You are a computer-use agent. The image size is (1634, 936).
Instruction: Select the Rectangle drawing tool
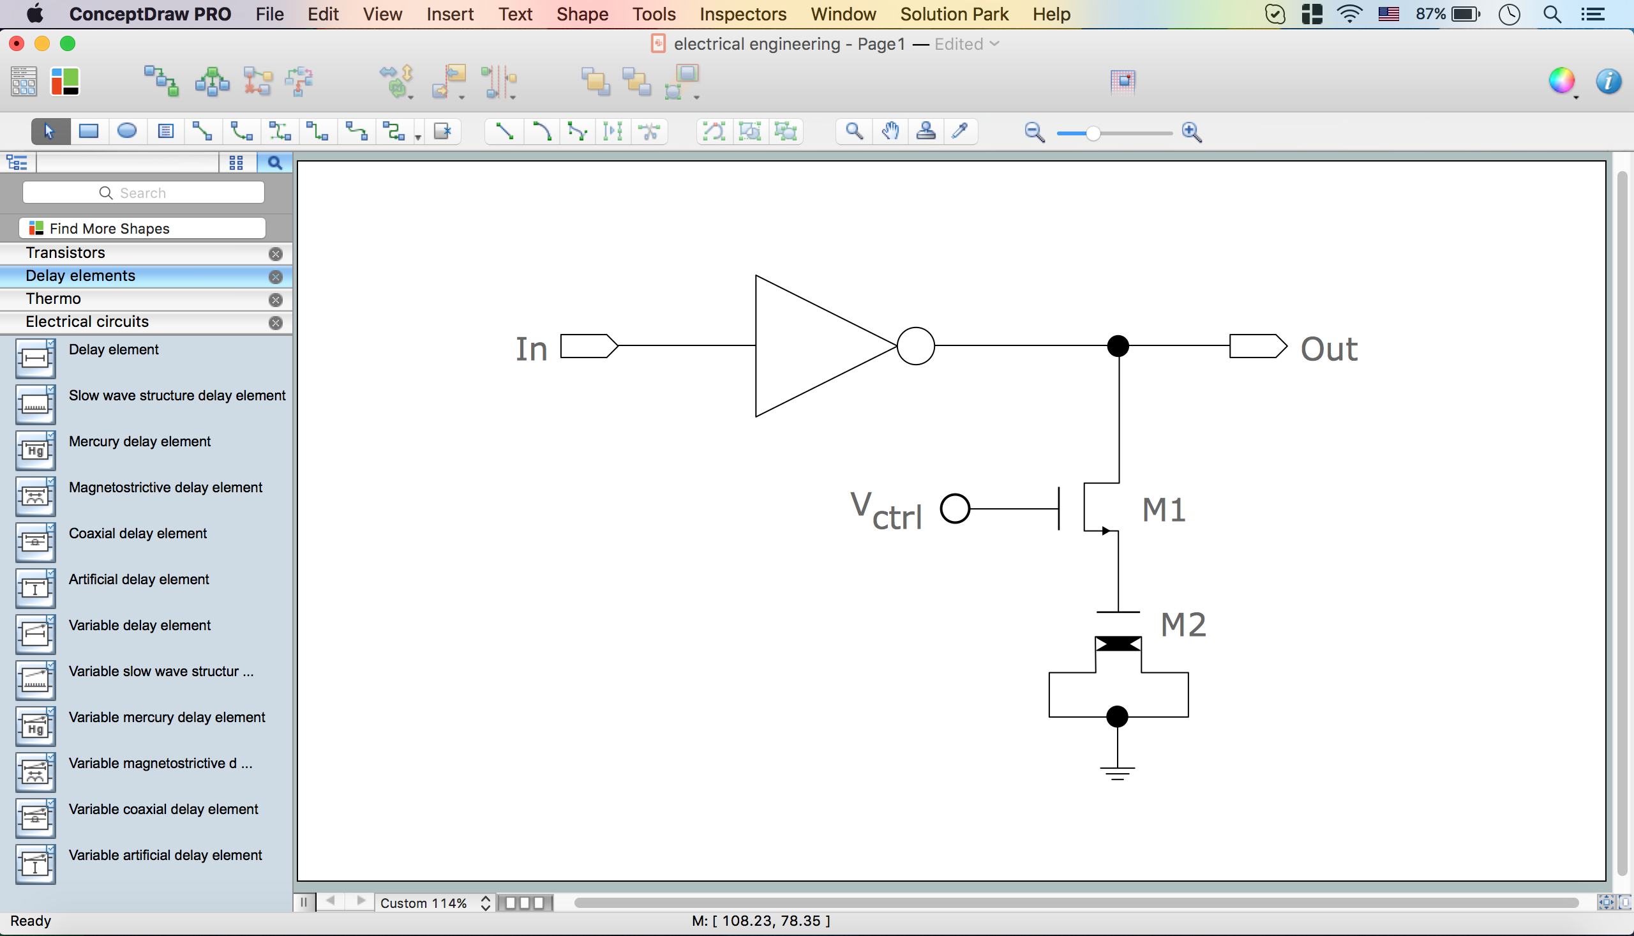(89, 132)
